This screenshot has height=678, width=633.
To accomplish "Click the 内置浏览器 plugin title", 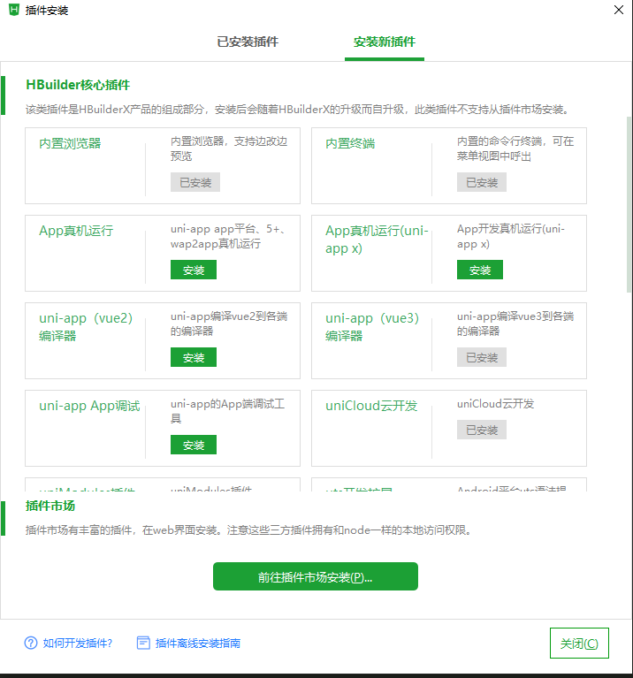I will (70, 143).
